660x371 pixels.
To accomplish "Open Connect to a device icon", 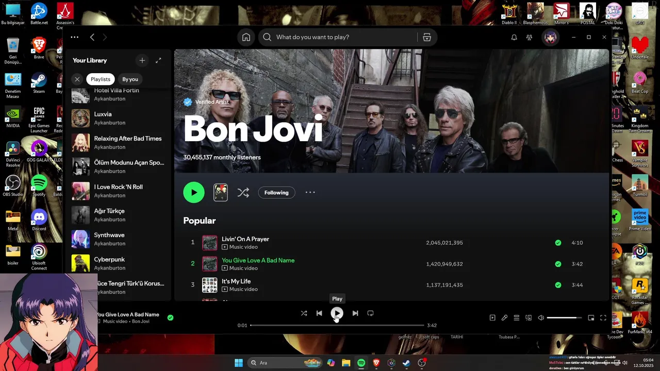I will click(529, 318).
